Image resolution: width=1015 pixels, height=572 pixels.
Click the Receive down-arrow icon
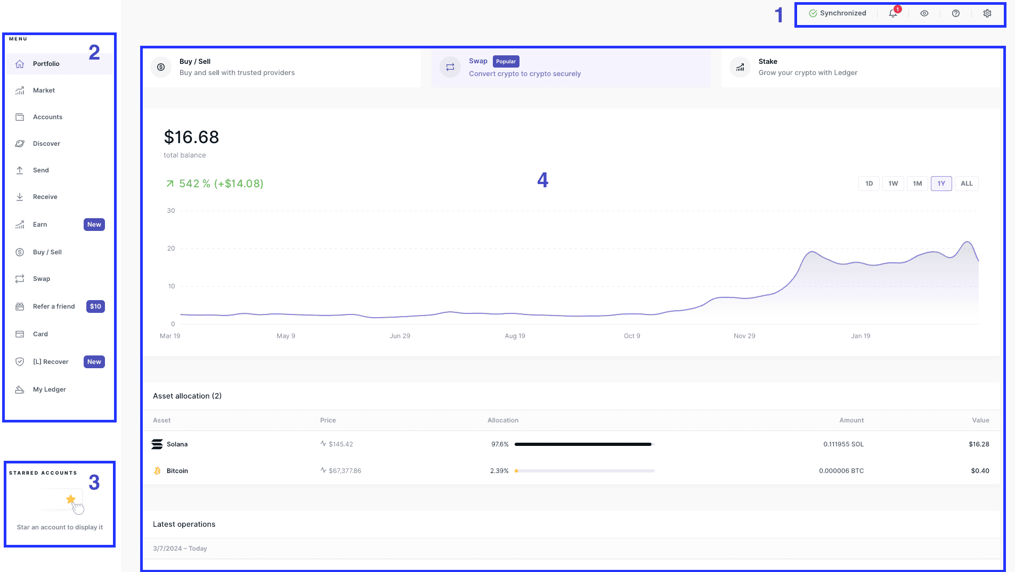click(20, 197)
